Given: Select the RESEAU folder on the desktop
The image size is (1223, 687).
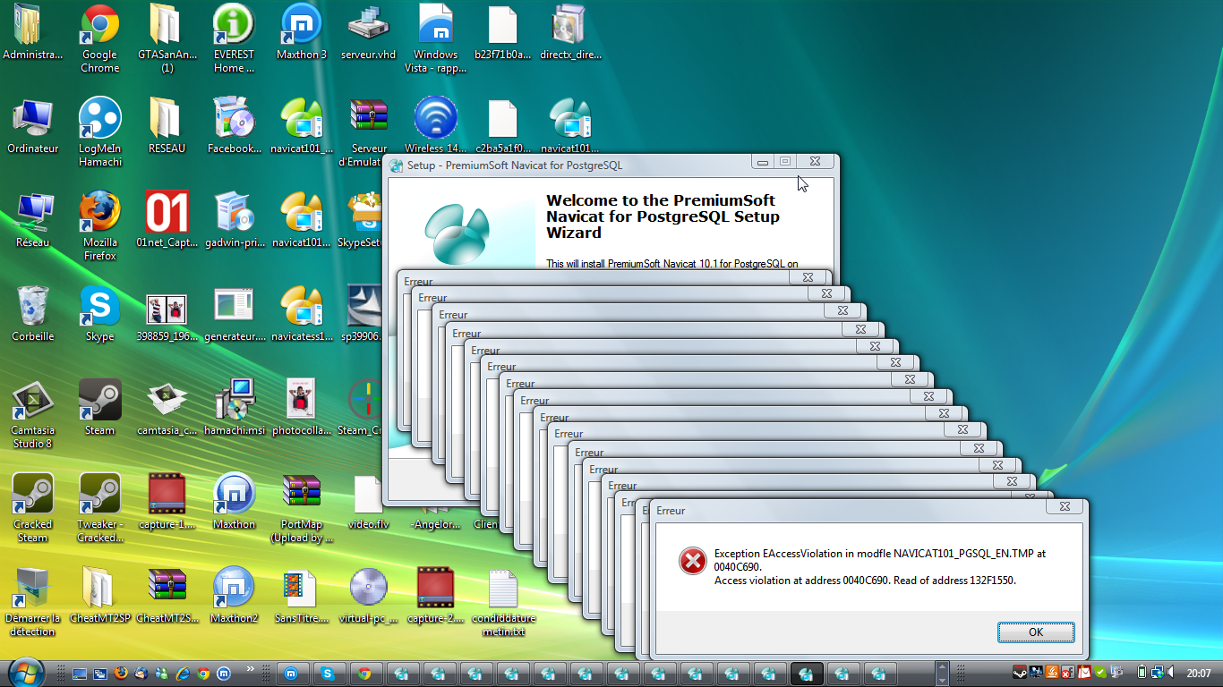Looking at the screenshot, I should (167, 126).
